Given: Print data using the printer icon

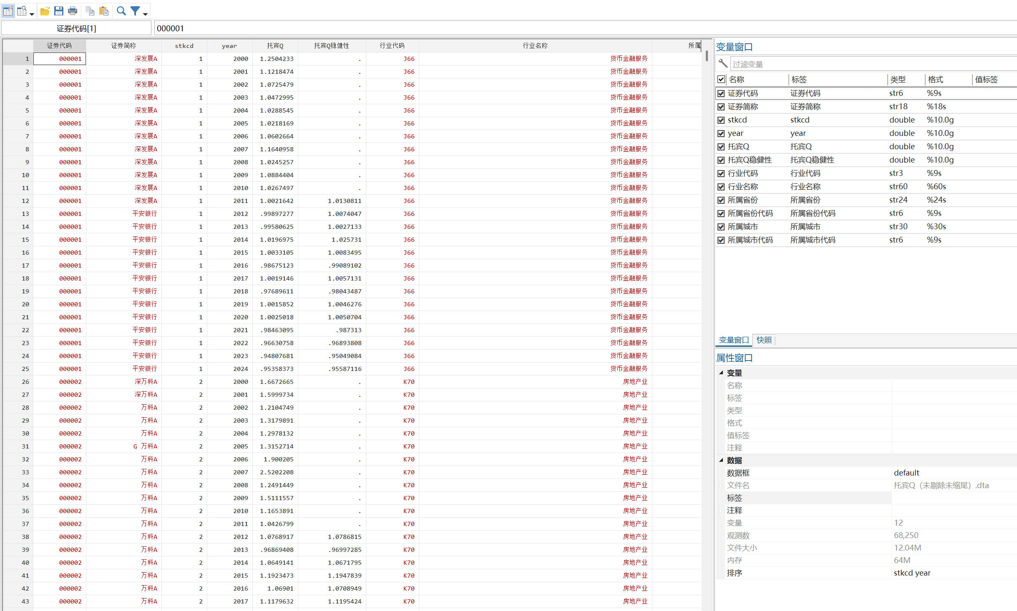Looking at the screenshot, I should tap(73, 11).
